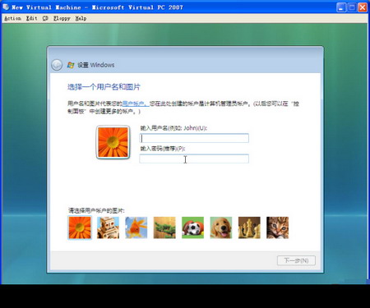Pick the goldfish account picture
This screenshot has width=370, height=308.
[x=136, y=228]
